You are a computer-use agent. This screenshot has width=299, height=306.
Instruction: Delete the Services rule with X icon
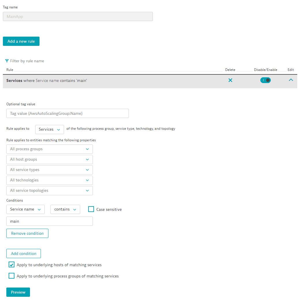230,80
